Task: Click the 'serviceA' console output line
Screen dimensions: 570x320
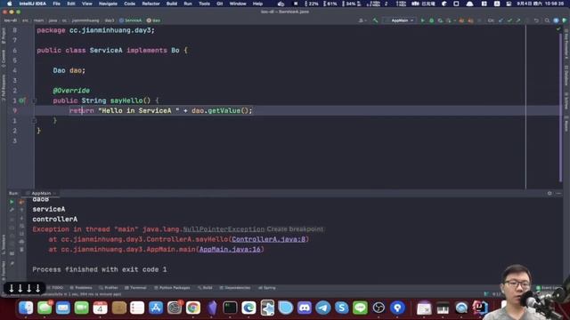Action: click(49, 209)
